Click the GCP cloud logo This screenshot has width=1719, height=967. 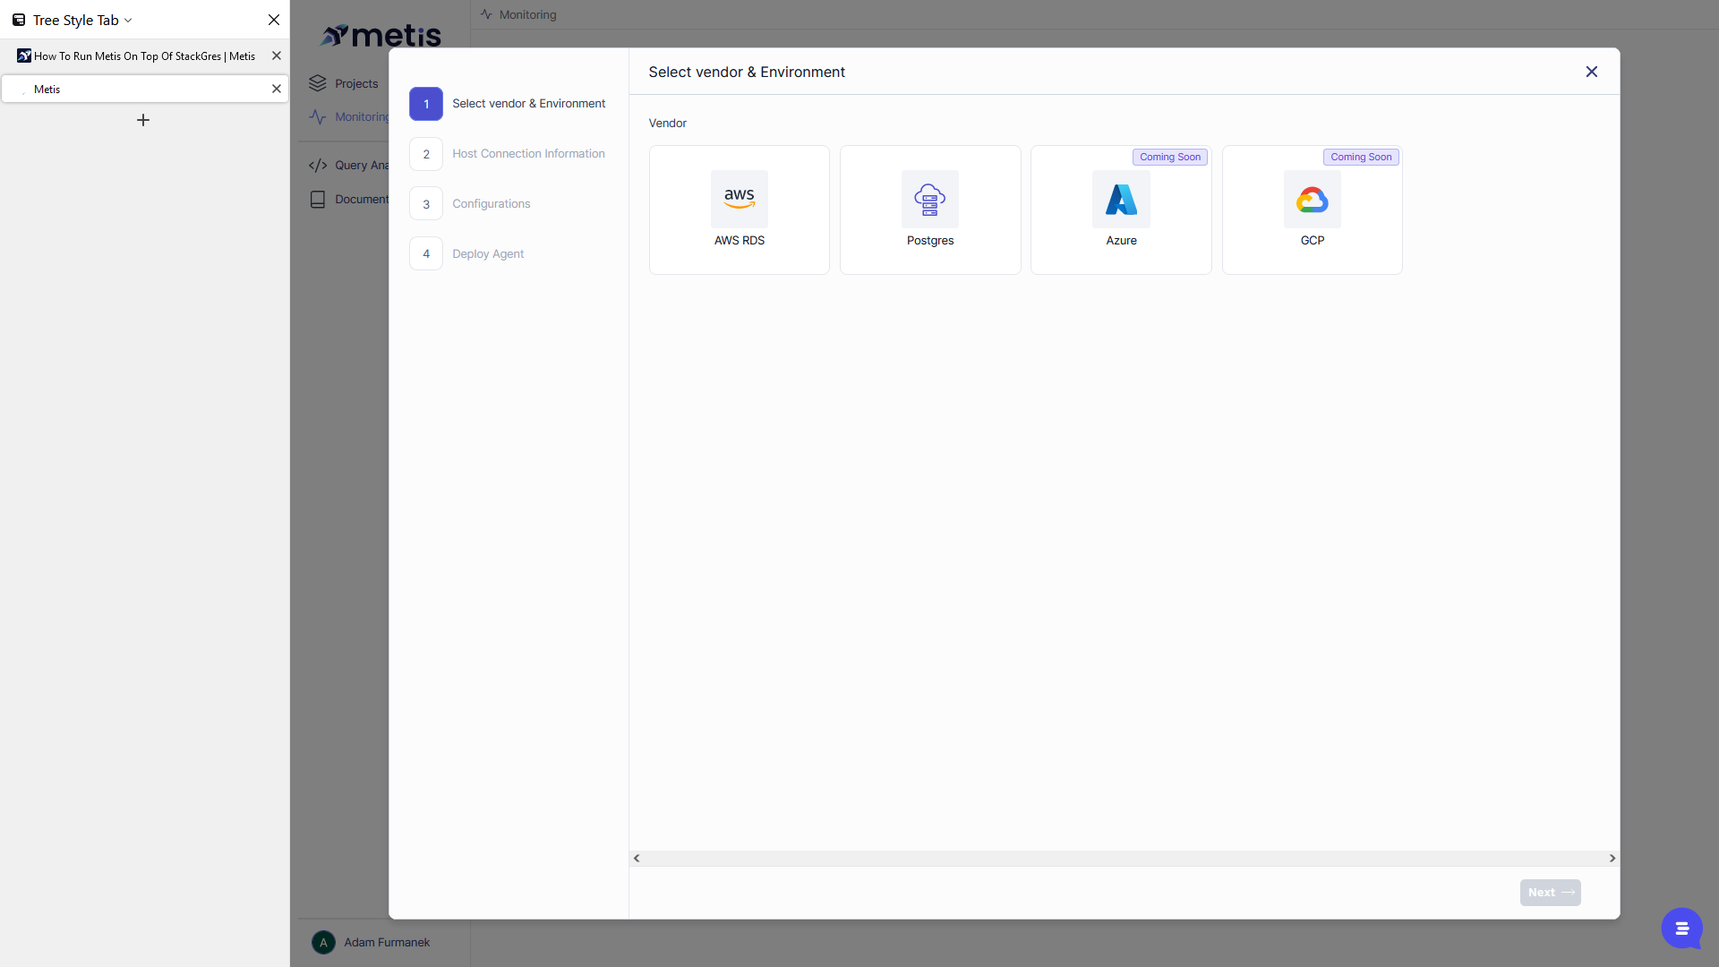[1312, 199]
